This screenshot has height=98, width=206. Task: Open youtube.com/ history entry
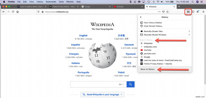(x=165, y=53)
